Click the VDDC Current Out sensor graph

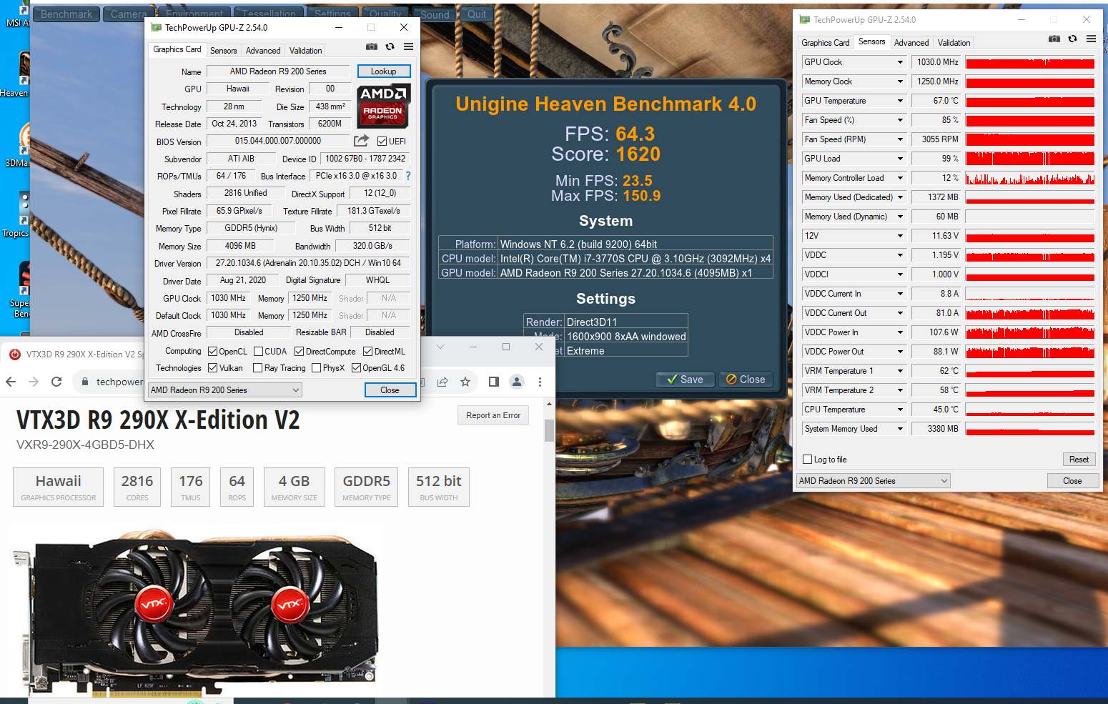click(1030, 313)
